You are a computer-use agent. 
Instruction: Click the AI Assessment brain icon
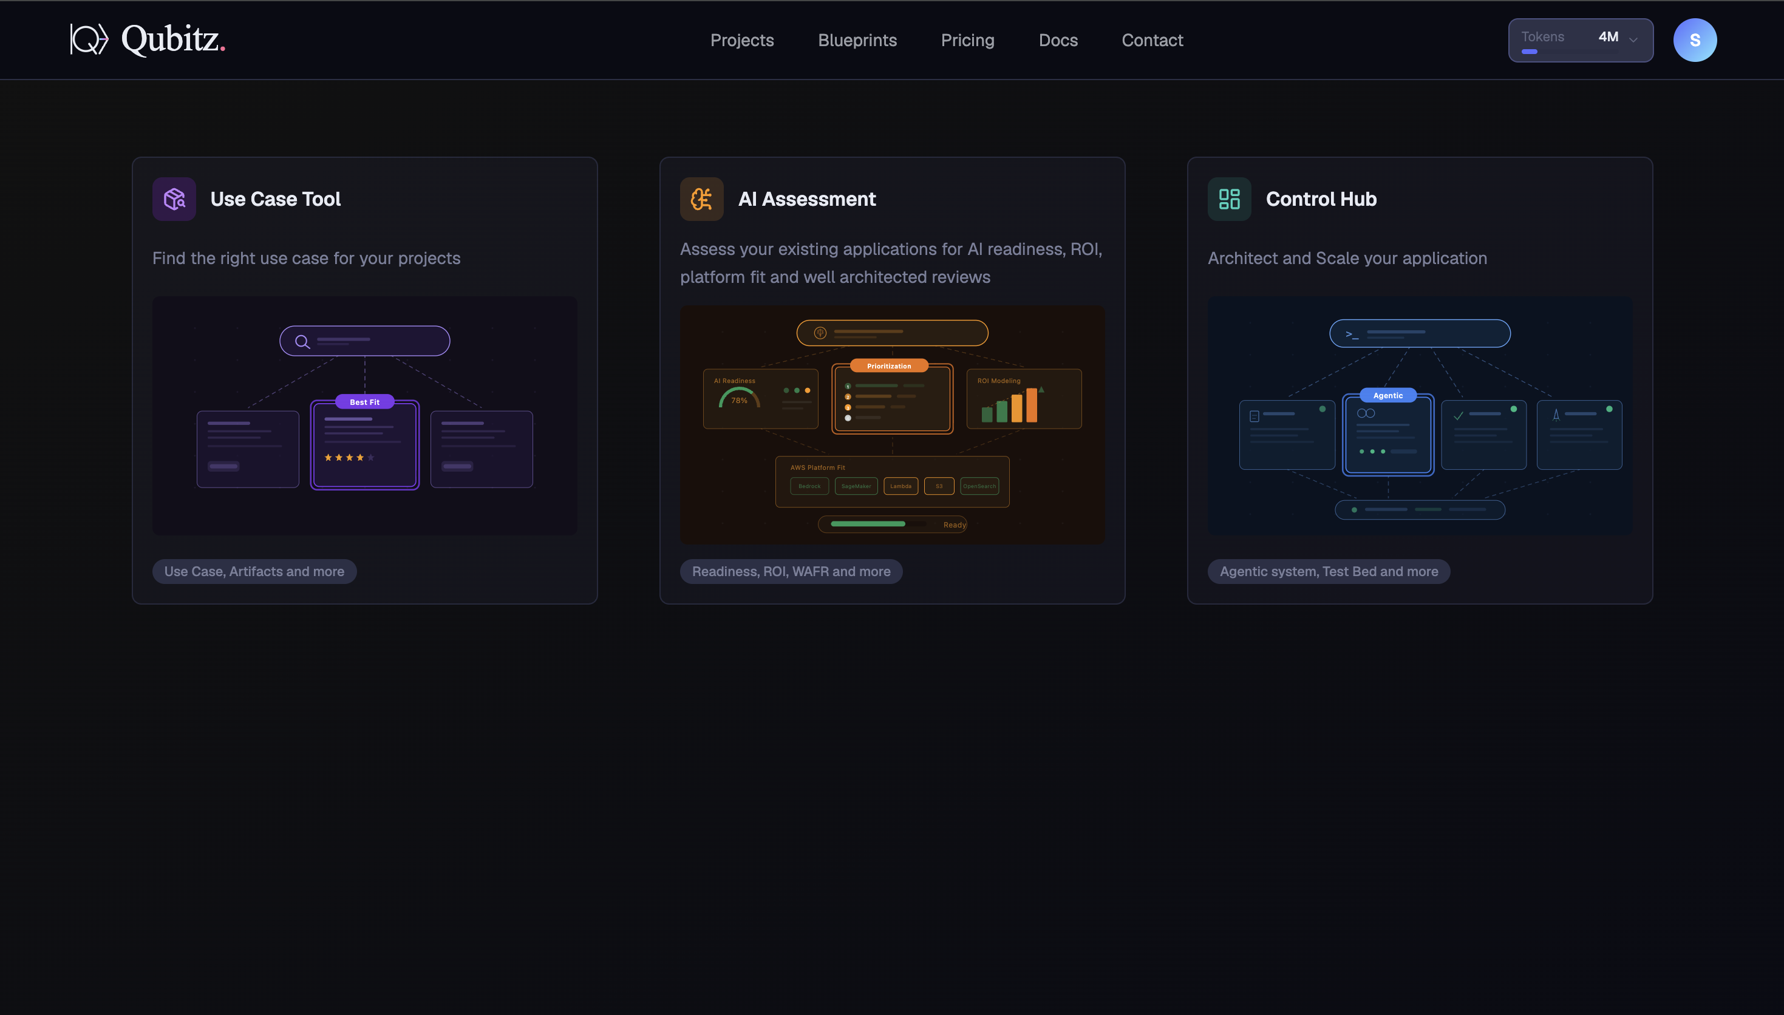point(701,199)
